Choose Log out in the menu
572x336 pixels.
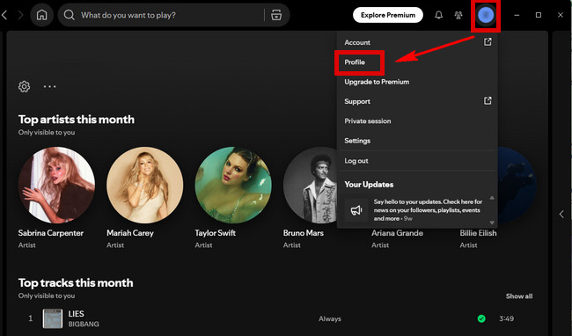[417, 161]
